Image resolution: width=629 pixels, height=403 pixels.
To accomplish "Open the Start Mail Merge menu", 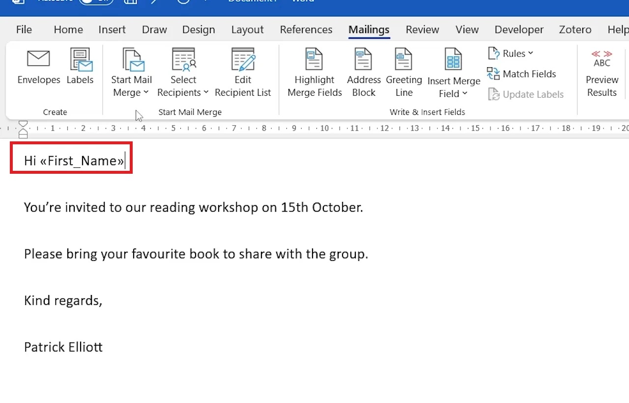I will (131, 73).
